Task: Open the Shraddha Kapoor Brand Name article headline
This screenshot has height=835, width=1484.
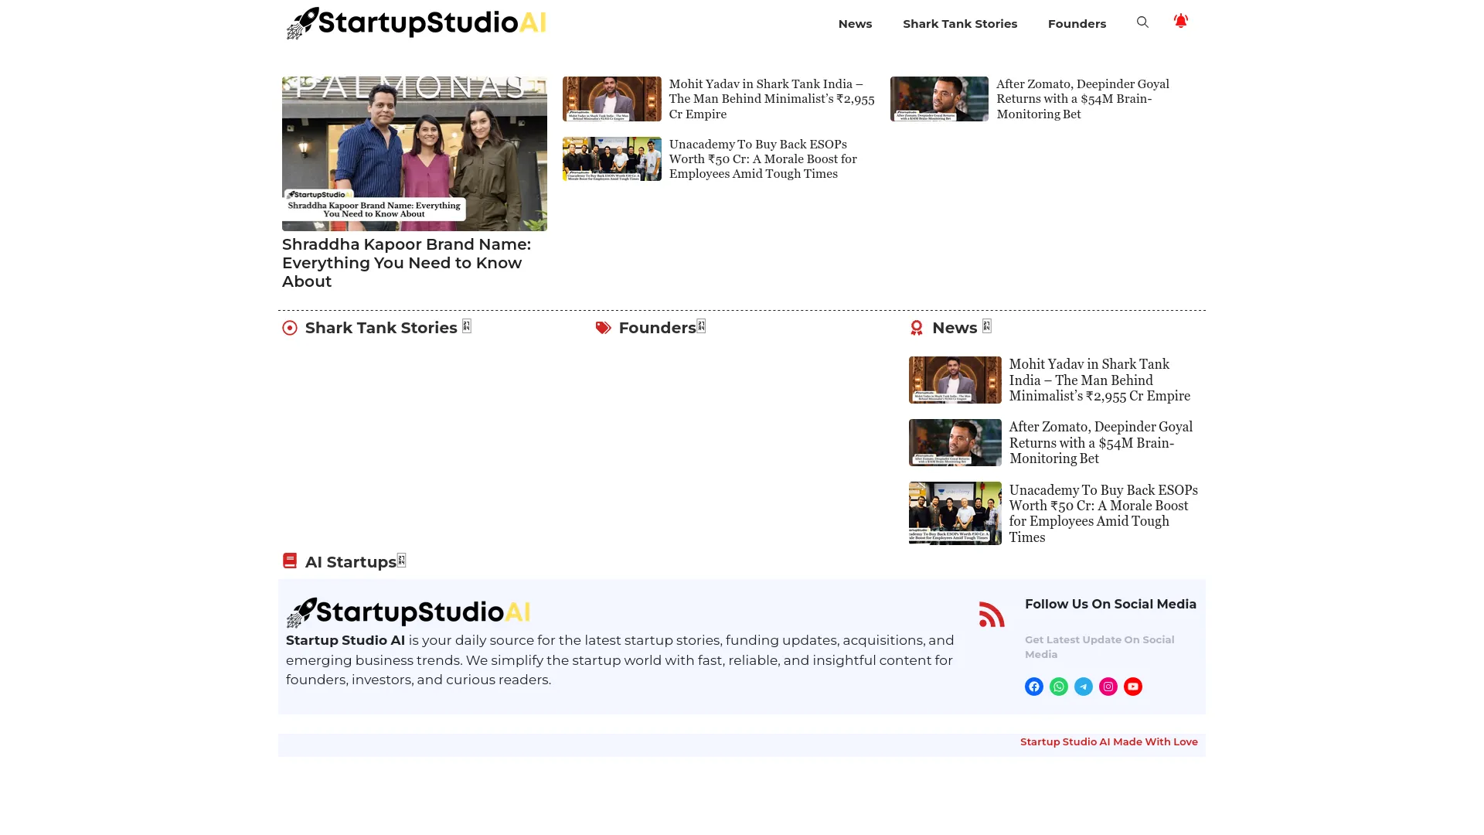Action: point(407,263)
